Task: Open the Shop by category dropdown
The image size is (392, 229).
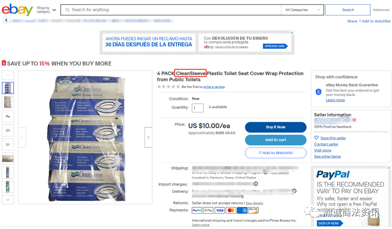Action: point(46,10)
